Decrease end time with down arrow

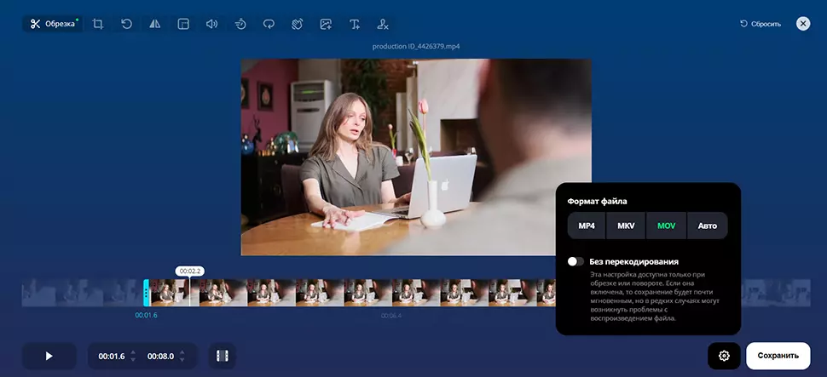[x=182, y=360]
